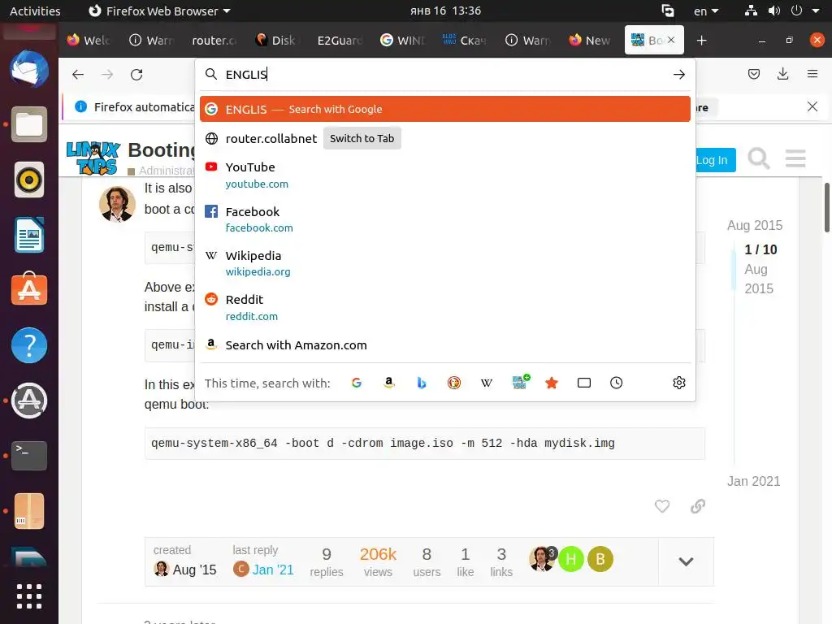832x624 pixels.
Task: Click in the address bar text field
Action: (x=446, y=74)
